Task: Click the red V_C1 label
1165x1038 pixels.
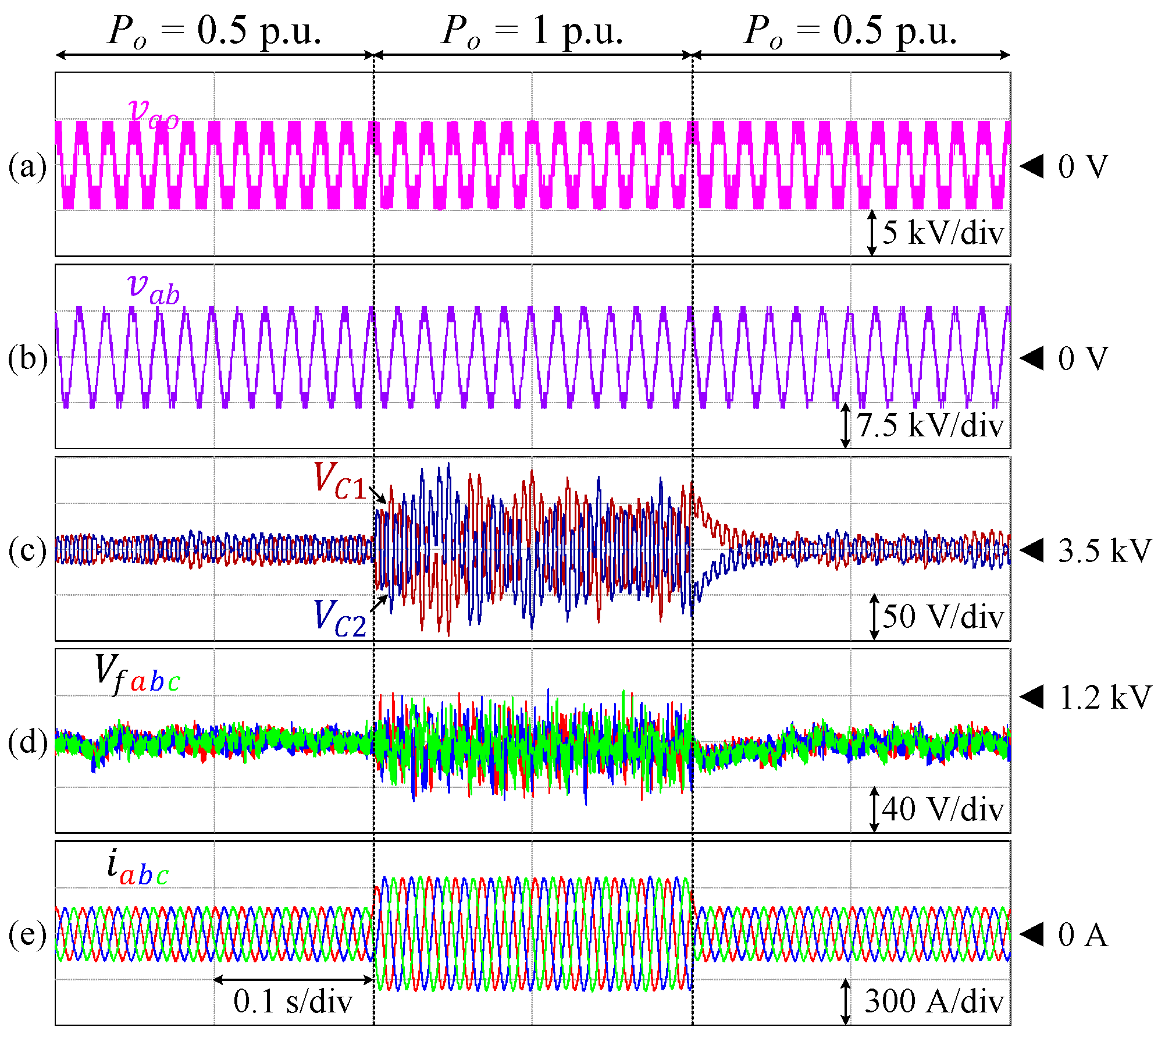Action: 340,481
